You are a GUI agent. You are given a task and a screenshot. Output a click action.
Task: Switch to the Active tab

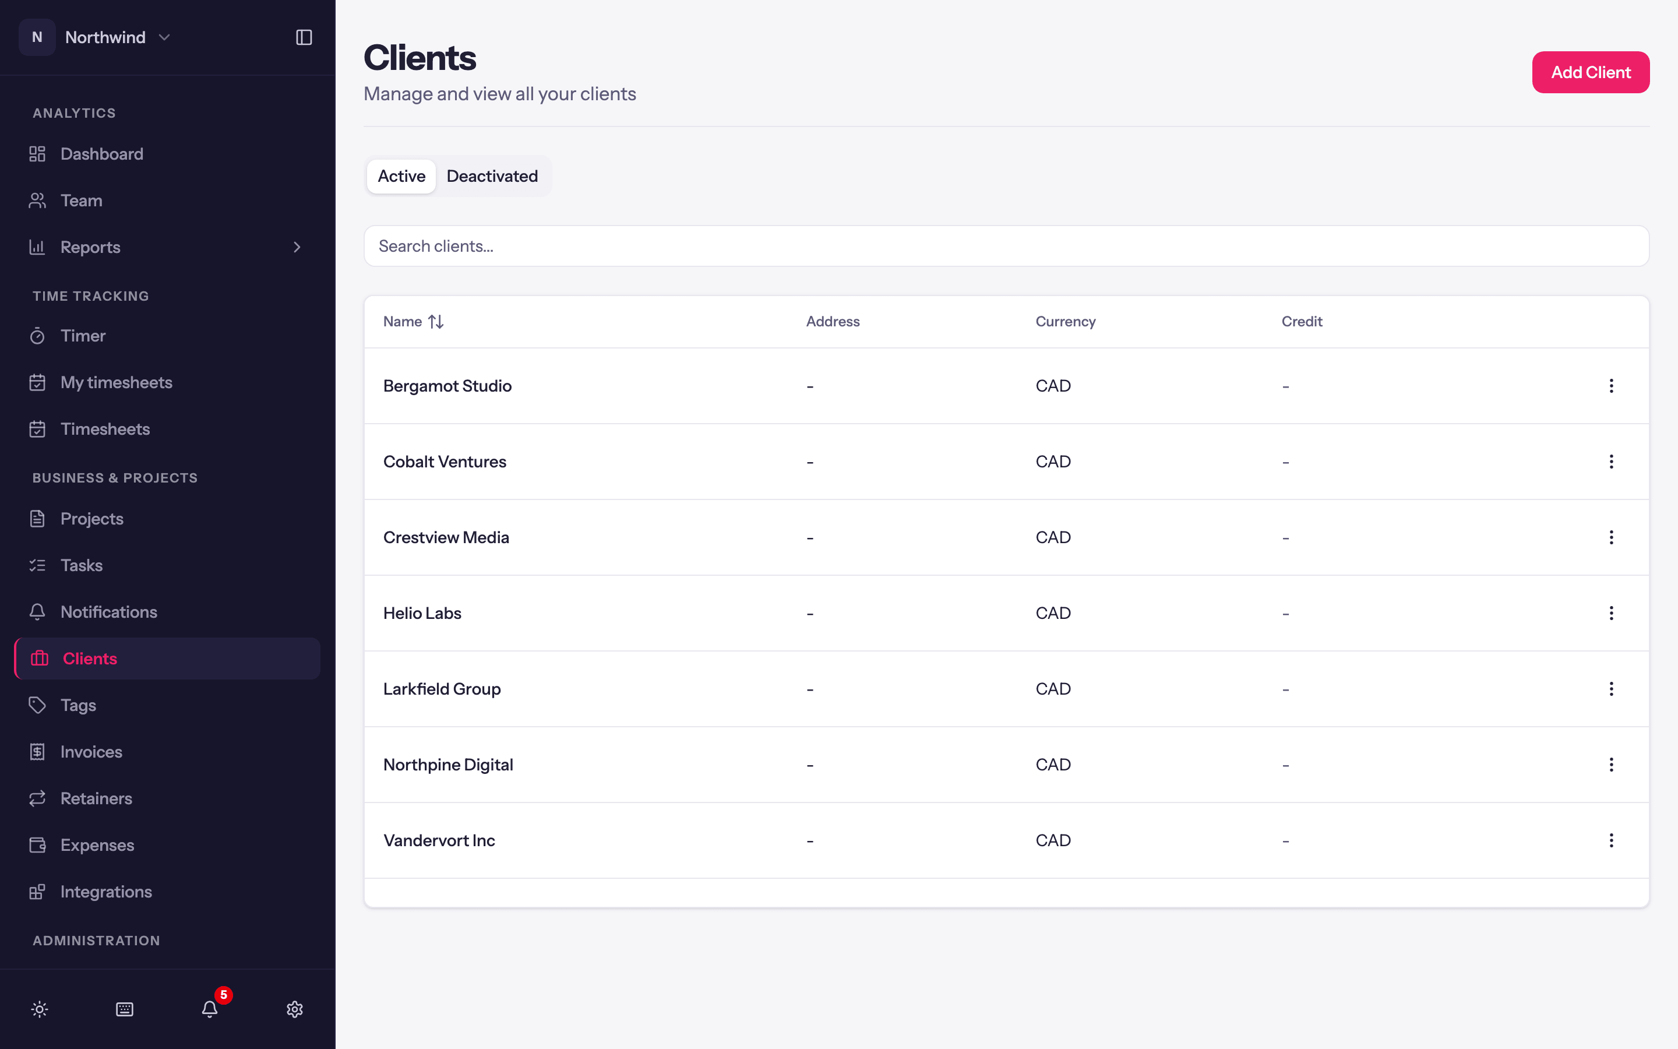click(401, 176)
